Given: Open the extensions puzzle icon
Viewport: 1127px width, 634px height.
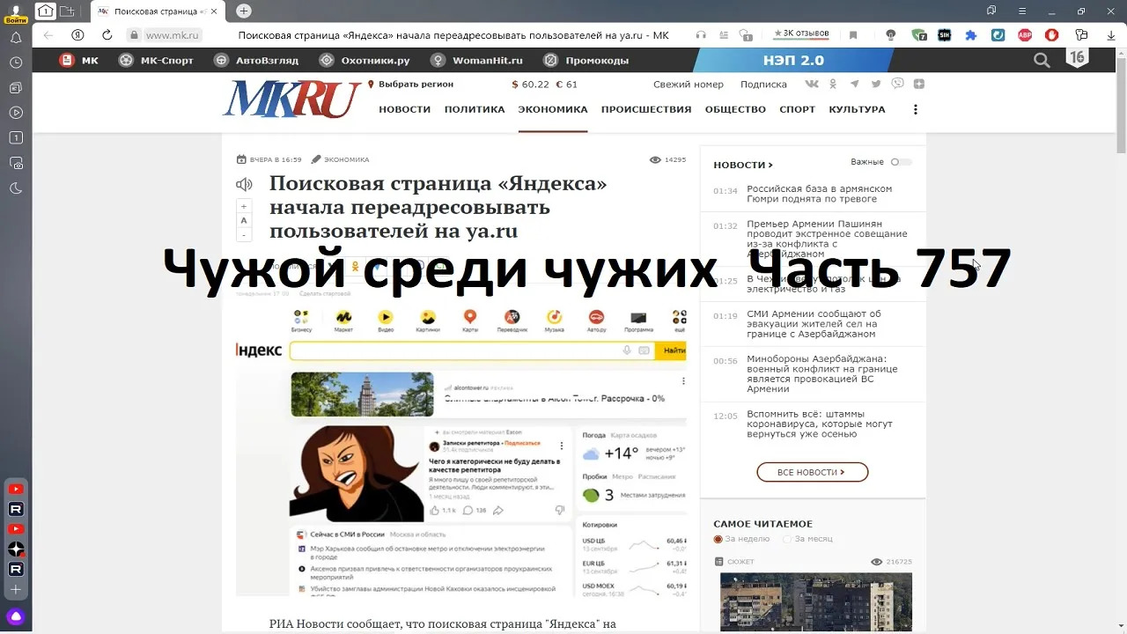Looking at the screenshot, I should (971, 35).
